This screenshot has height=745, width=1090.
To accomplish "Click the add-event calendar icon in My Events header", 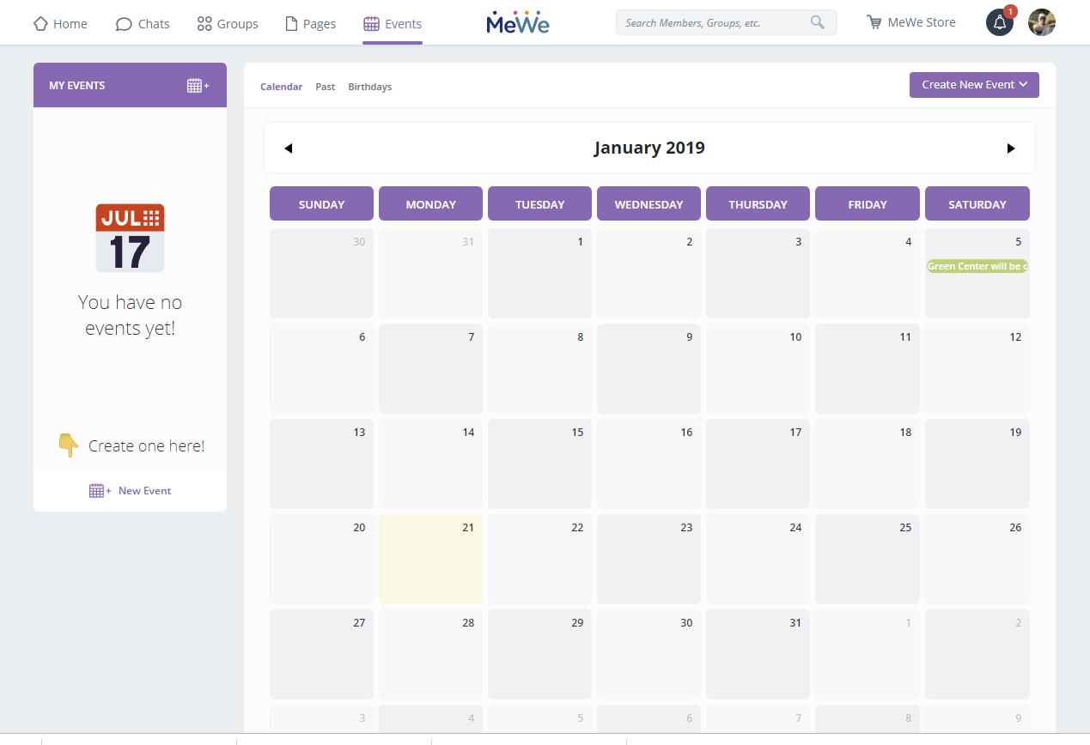I will point(198,85).
